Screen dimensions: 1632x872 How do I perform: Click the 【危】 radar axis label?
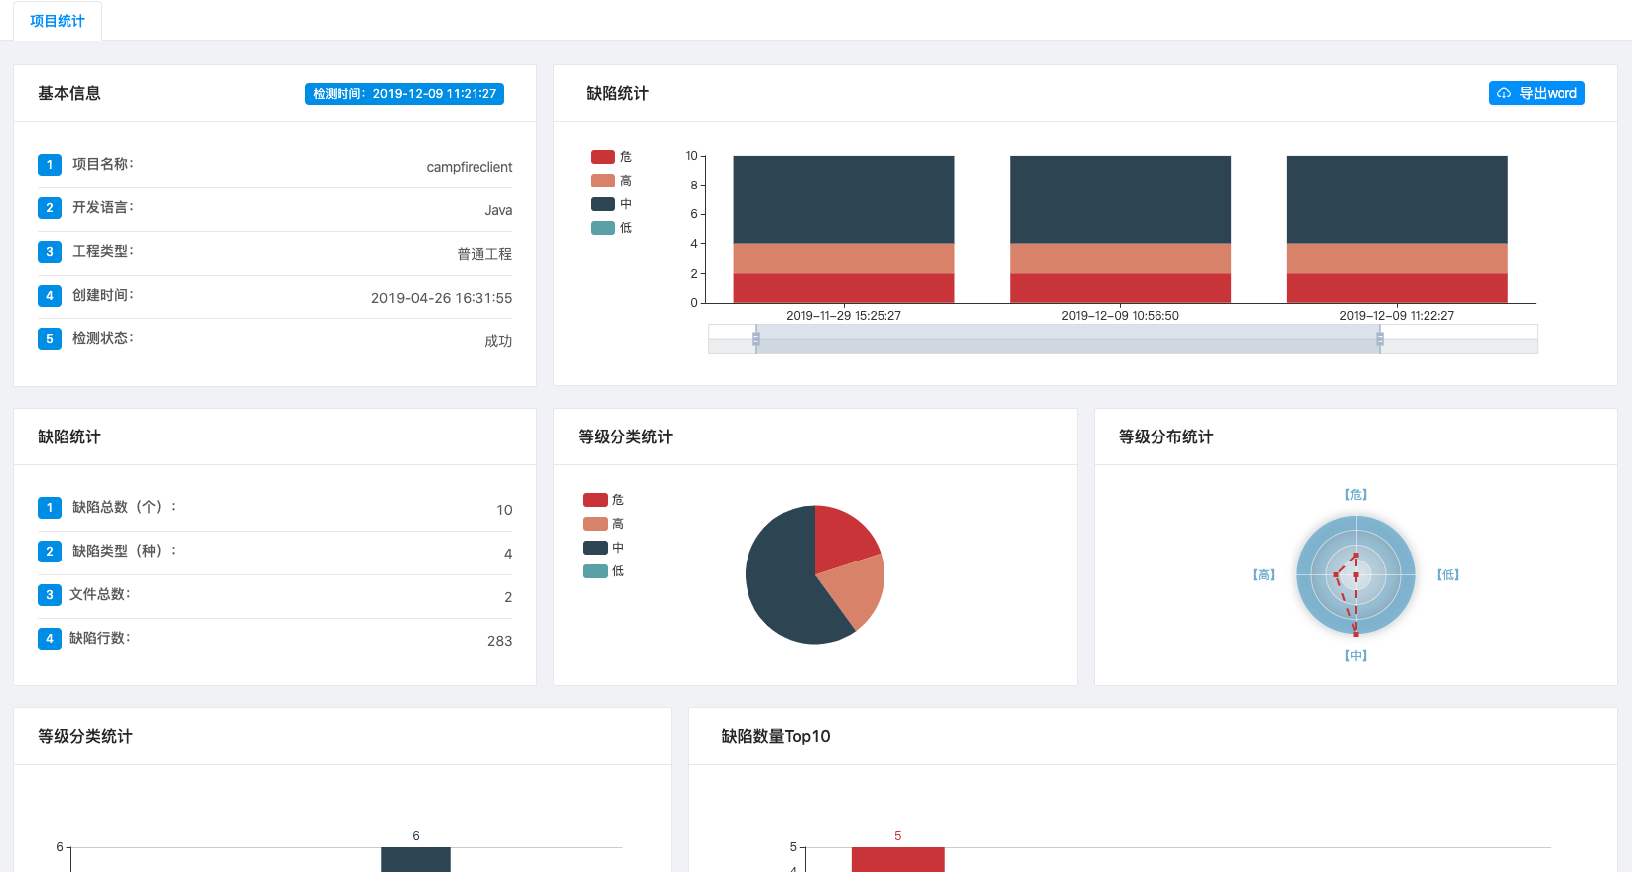(x=1356, y=494)
